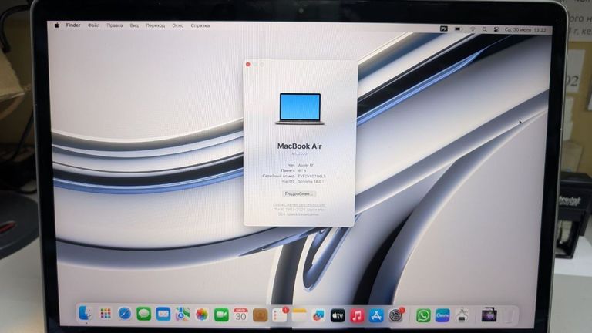Launch FaceTime from the Dock
The image size is (592, 333).
[221, 314]
